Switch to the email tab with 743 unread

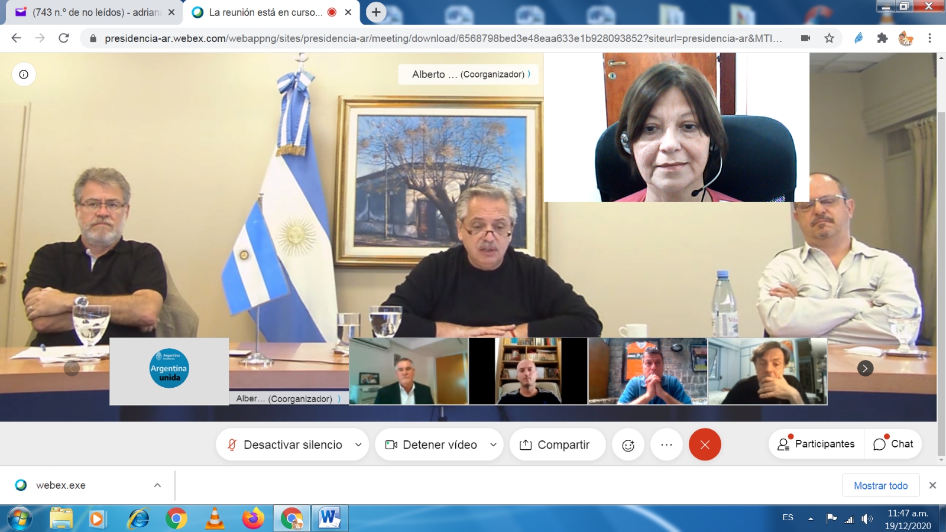point(95,12)
